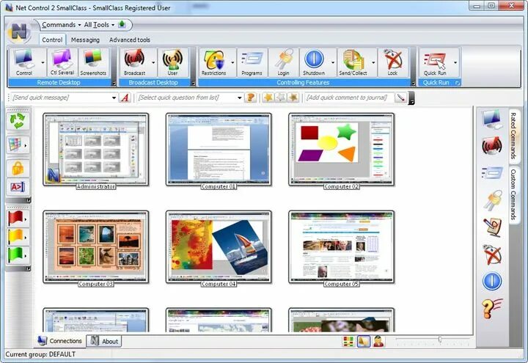Select the Computer 02 thumbnail

[342, 150]
